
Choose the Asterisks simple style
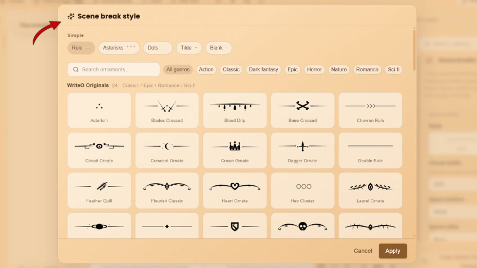pos(119,48)
